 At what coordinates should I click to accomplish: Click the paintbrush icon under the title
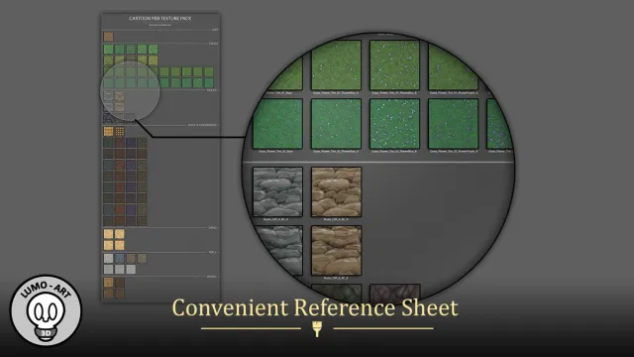tap(317, 329)
